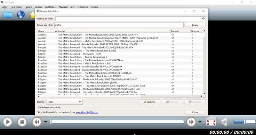The height and width of the screenshot is (135, 256).
Task: Open file folder icon in SMPlayer toolbar
Action: point(8,15)
